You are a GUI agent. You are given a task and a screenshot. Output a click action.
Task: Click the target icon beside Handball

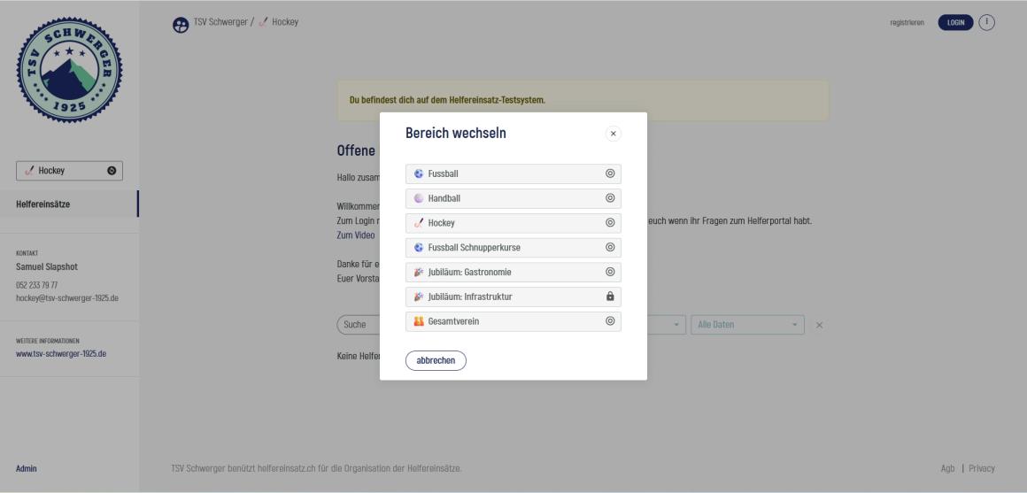(610, 198)
